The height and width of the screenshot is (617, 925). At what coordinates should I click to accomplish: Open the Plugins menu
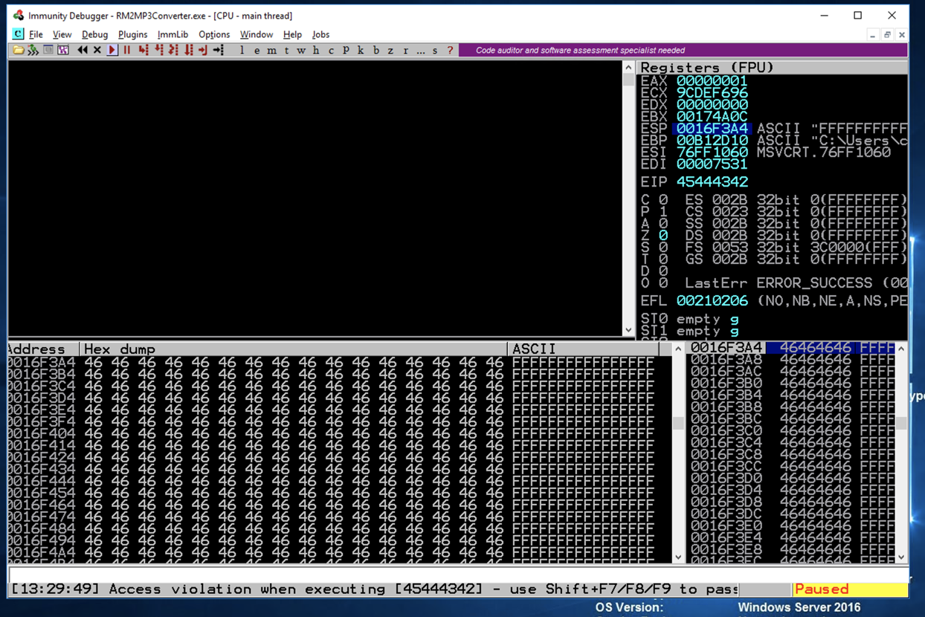(x=132, y=34)
